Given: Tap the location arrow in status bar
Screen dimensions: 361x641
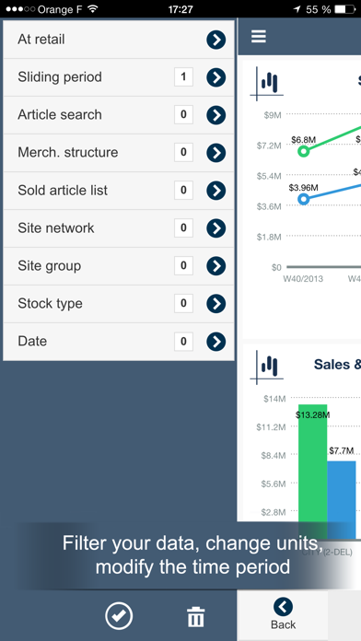Looking at the screenshot, I should point(297,9).
